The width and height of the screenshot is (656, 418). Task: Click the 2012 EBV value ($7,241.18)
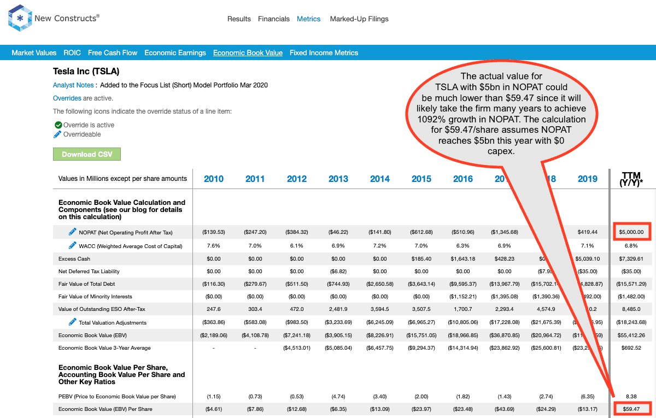297,335
